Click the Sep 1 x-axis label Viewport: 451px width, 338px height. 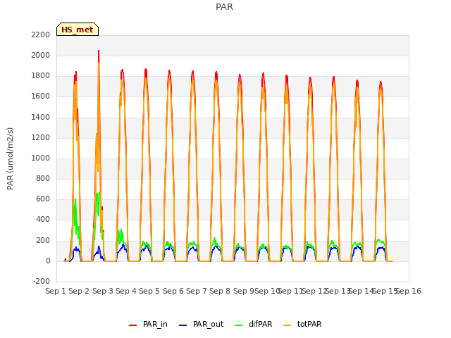[x=56, y=291]
